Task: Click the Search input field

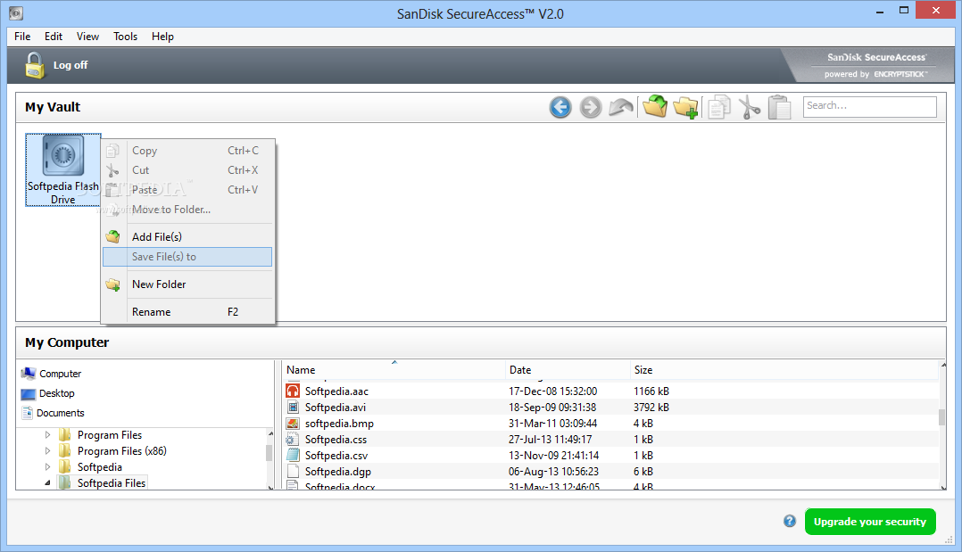Action: (870, 106)
